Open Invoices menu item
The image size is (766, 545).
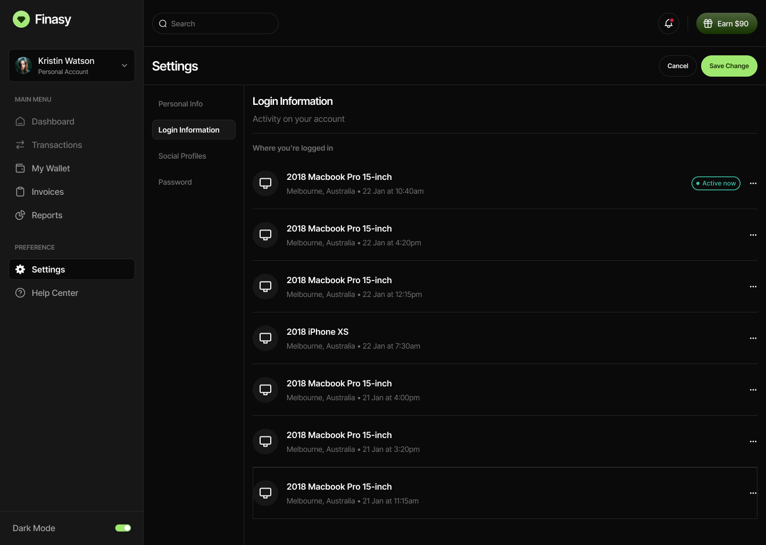click(72, 192)
